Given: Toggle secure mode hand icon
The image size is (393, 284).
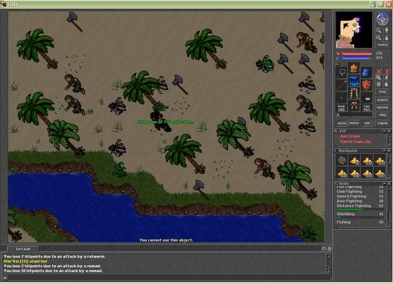Looking at the screenshot, I should pyautogui.click(x=386, y=85).
